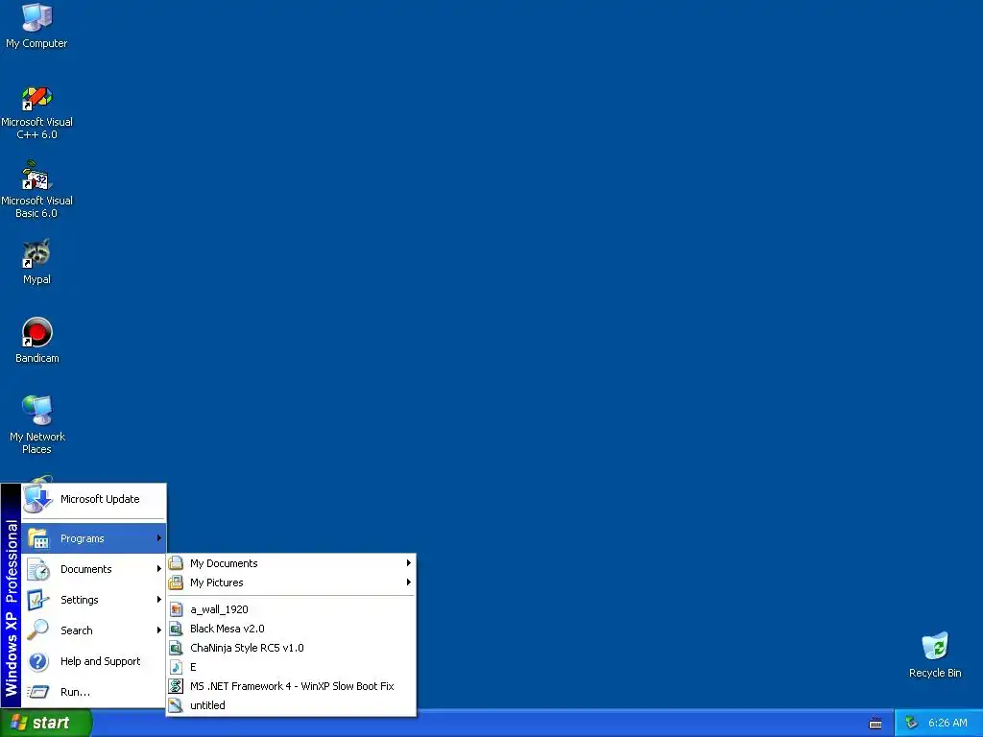Image resolution: width=983 pixels, height=737 pixels.
Task: Open My Computer desktop icon
Action: 36,26
